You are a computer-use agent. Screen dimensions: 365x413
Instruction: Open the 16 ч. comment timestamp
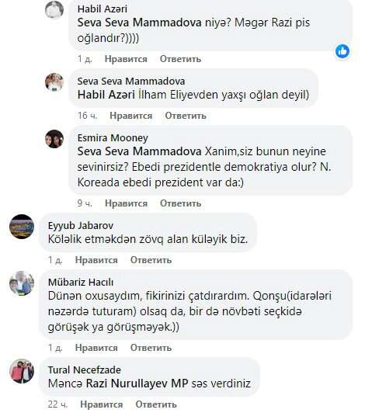(x=87, y=116)
